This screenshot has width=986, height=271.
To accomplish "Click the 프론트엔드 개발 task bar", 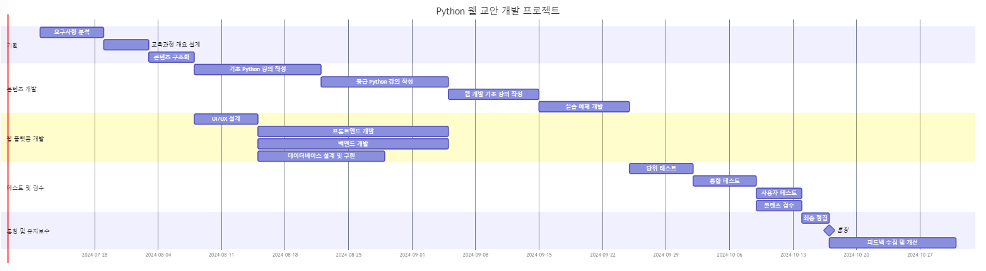I will tap(353, 131).
